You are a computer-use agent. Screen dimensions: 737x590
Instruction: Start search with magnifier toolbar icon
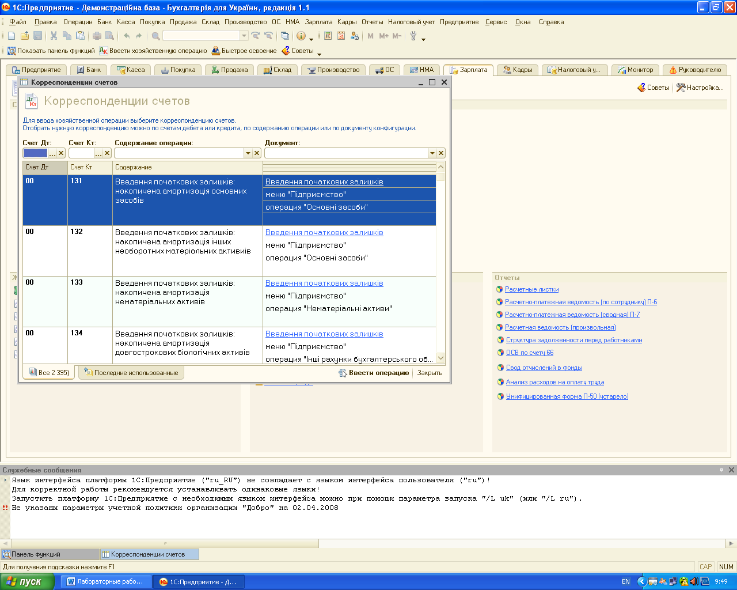[155, 36]
